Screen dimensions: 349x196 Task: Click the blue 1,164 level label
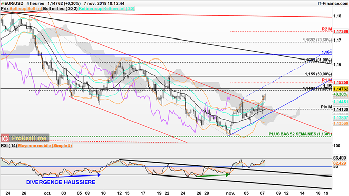(326, 52)
